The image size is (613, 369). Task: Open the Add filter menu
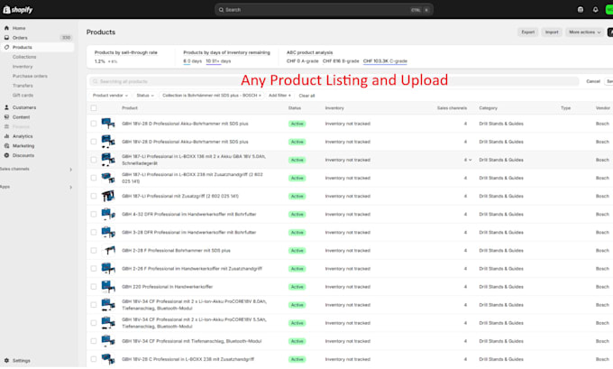279,96
